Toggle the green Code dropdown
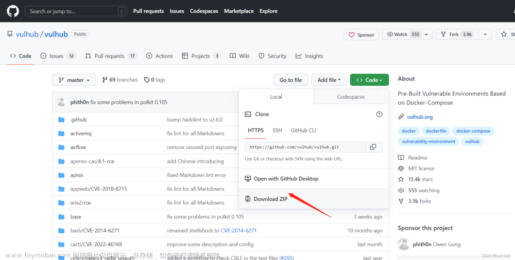The width and height of the screenshot is (515, 260). click(369, 80)
